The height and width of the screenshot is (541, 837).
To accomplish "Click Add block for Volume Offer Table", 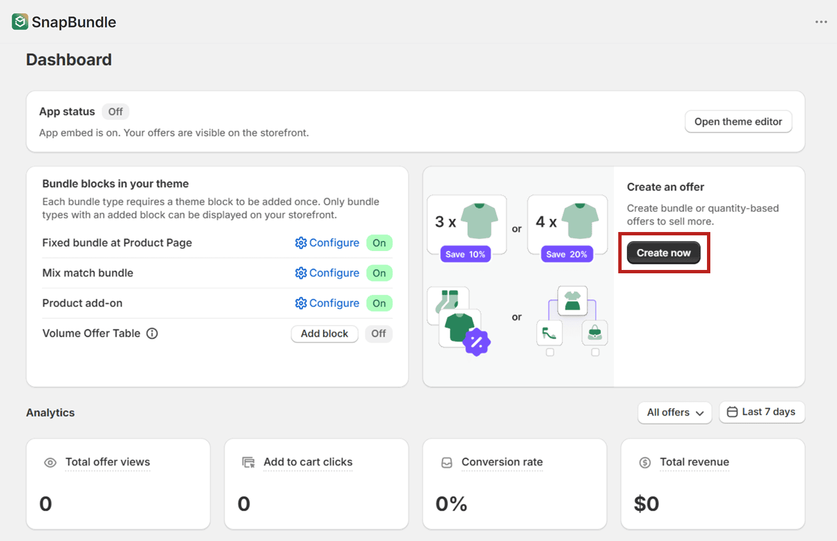I will [x=324, y=334].
